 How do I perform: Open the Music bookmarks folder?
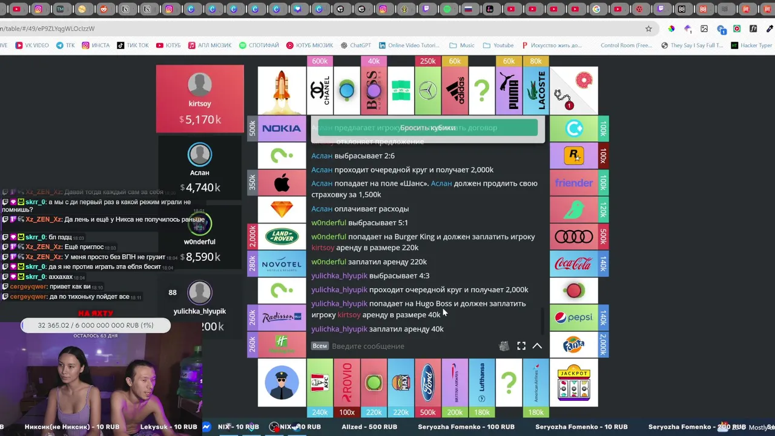462,45
